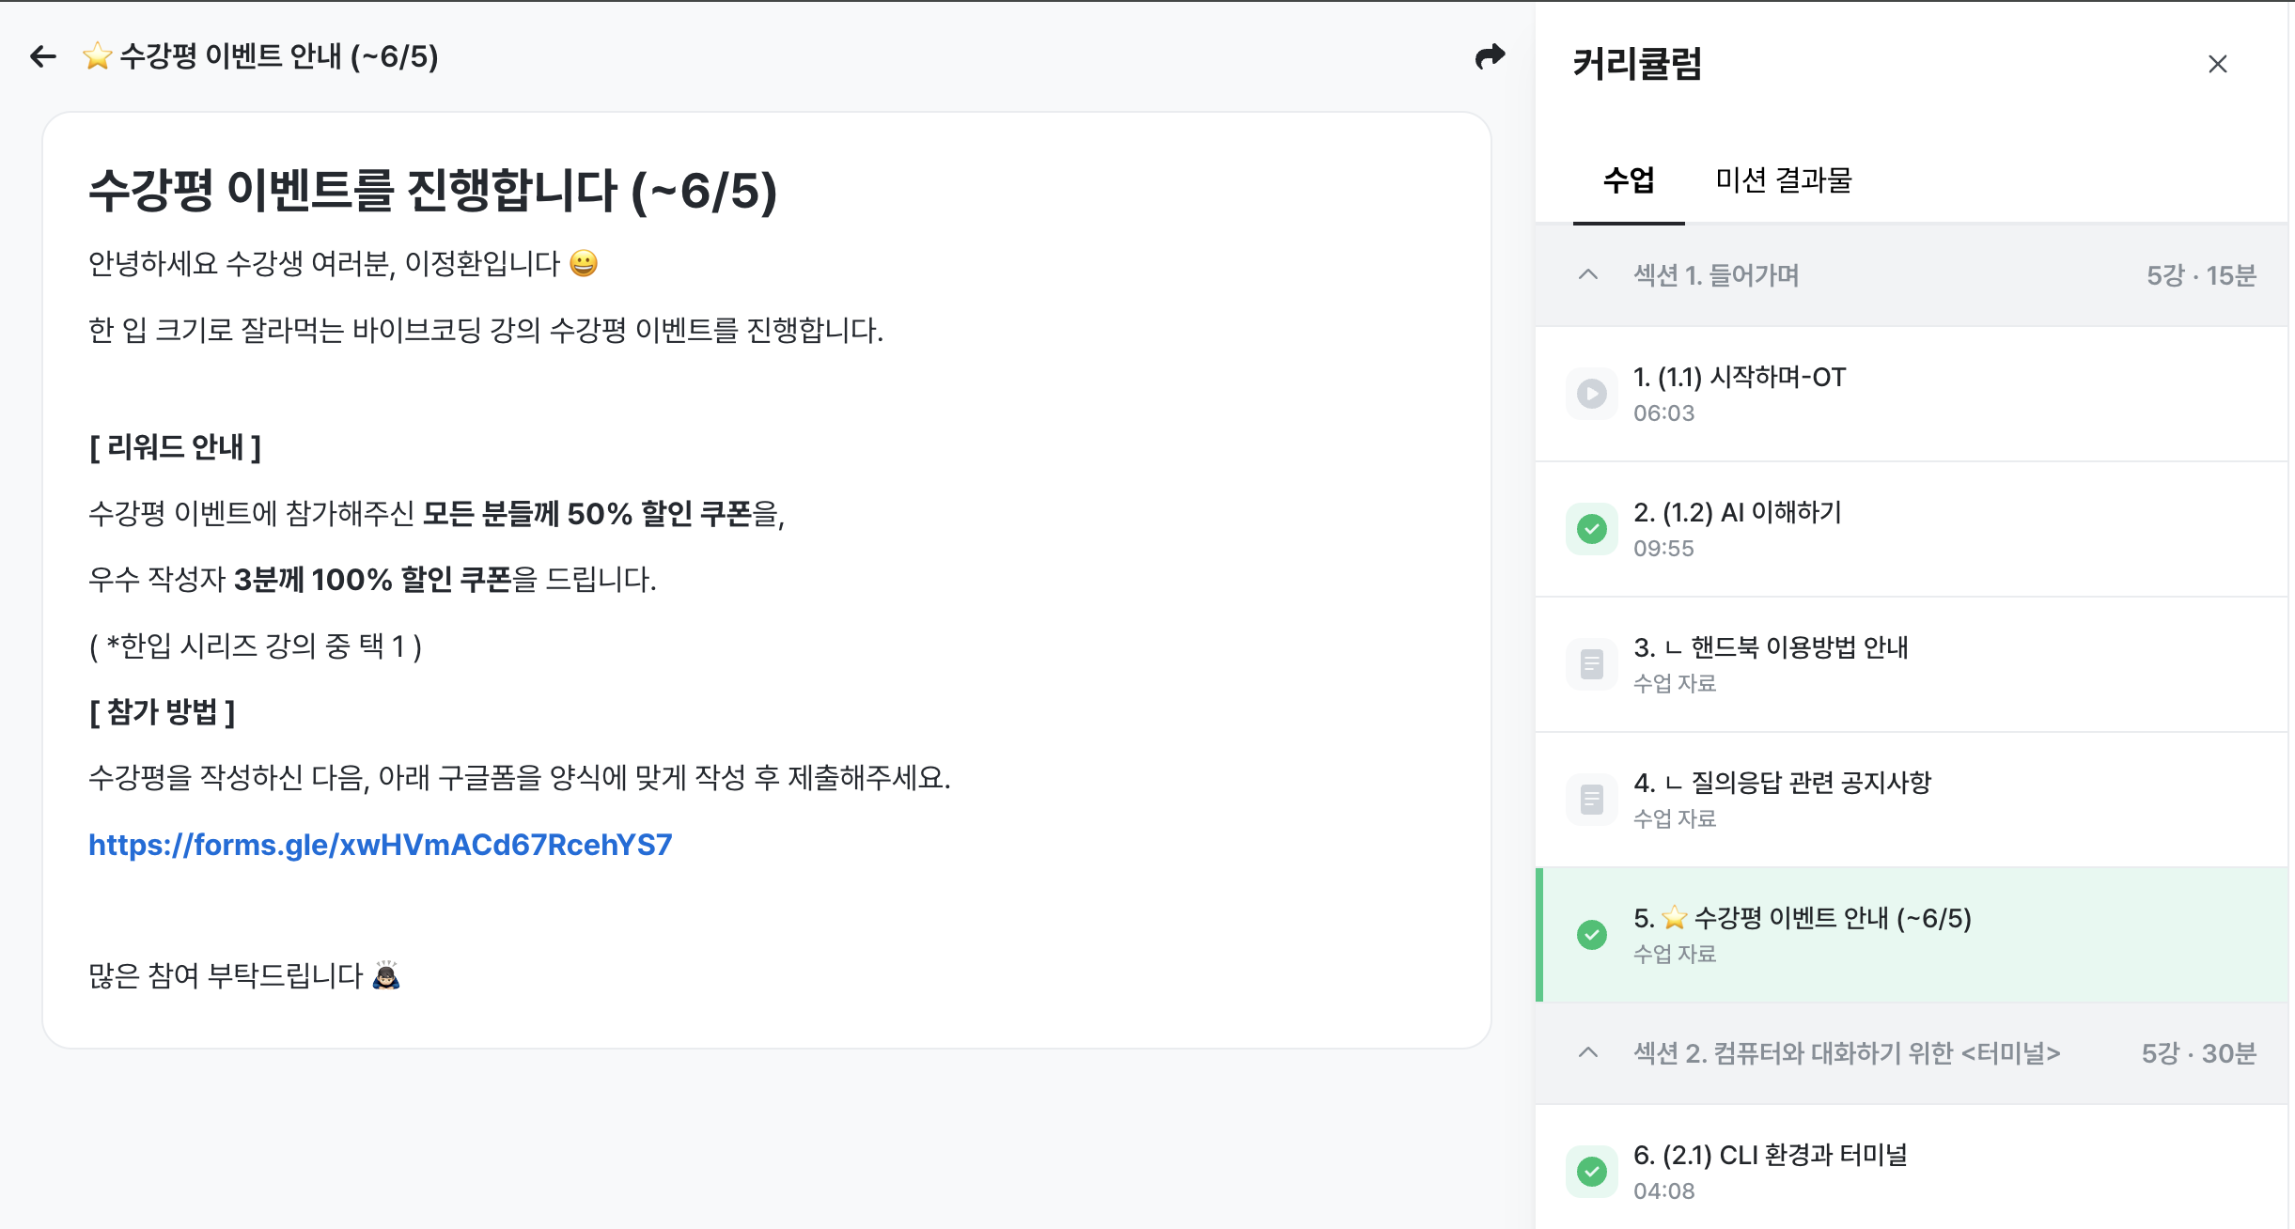The height and width of the screenshot is (1229, 2295).
Task: Click 섹션 2. 컴퓨터와 대화하기 위한 <터미널> header
Action: pos(1847,1053)
